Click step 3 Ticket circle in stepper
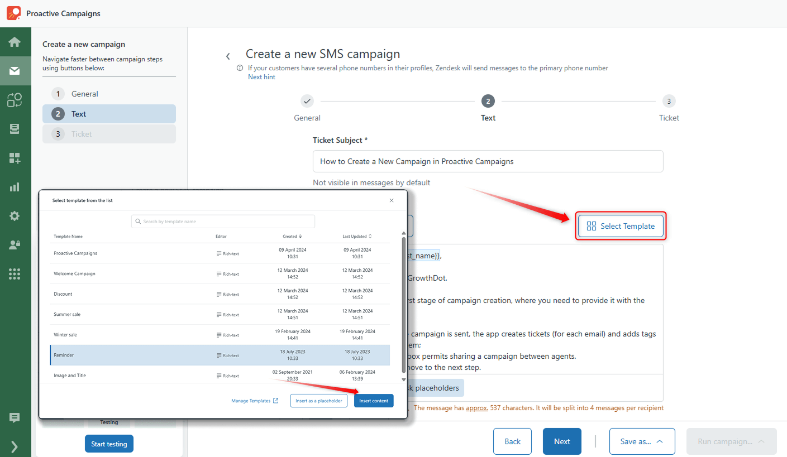Viewport: 787px width, 457px height. click(669, 102)
